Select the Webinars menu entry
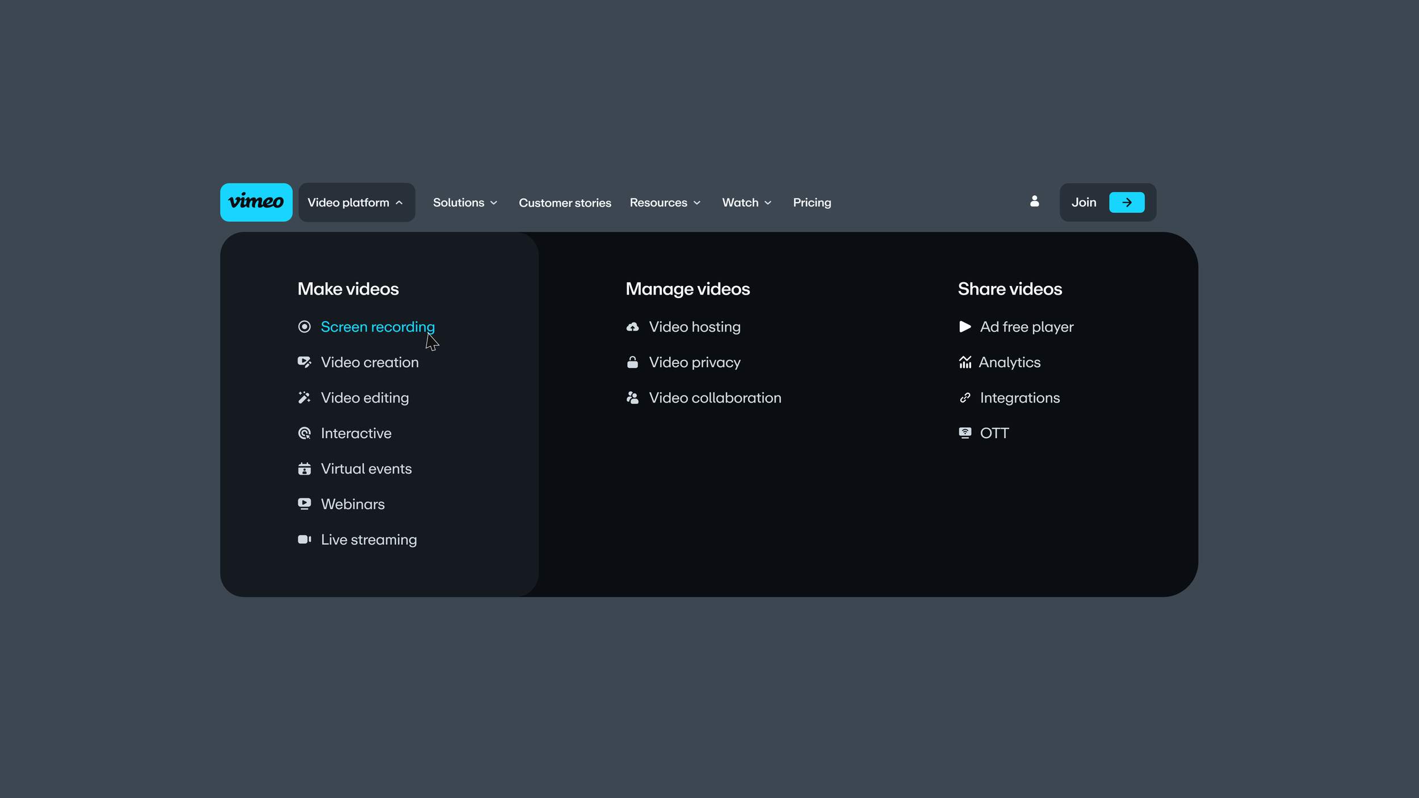The width and height of the screenshot is (1419, 798). point(352,504)
